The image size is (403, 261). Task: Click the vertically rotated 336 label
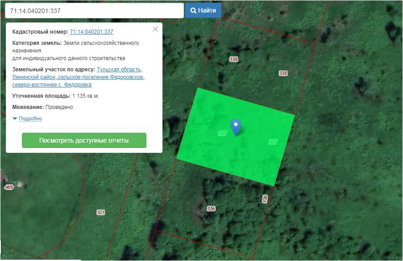coord(265,199)
